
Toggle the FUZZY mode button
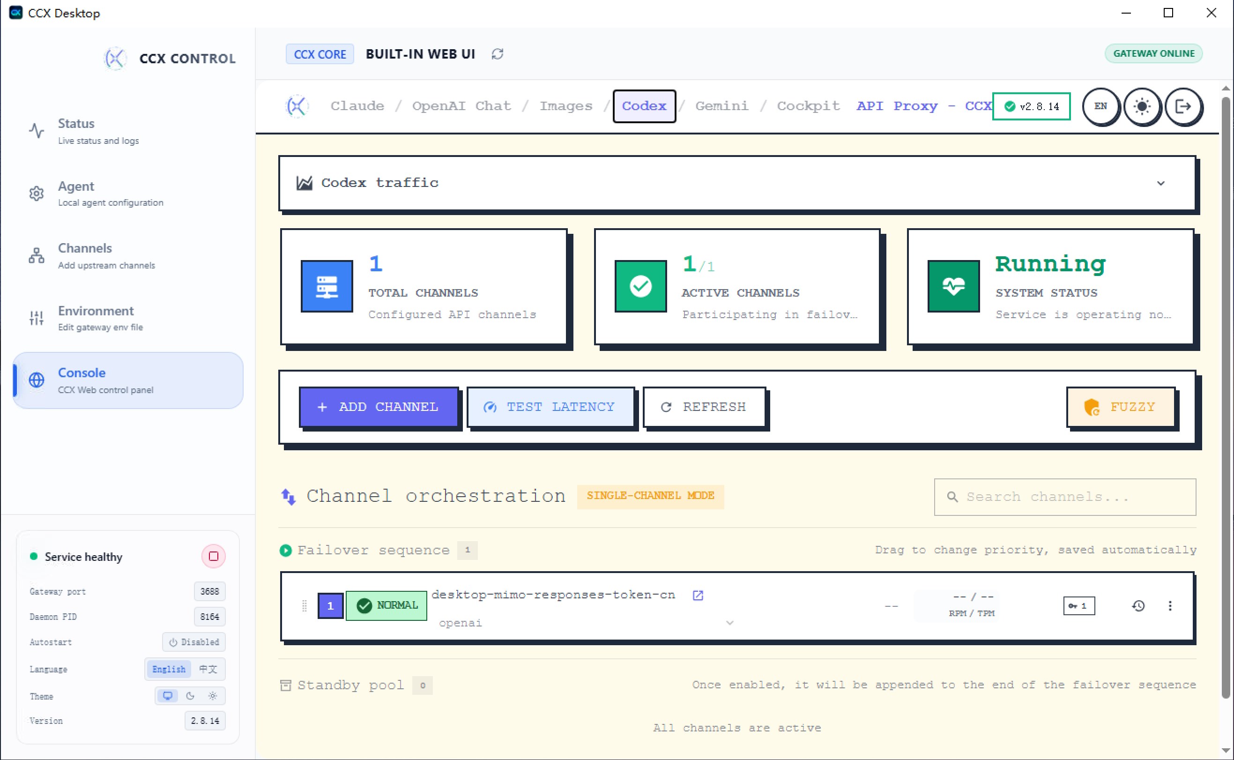pos(1121,407)
